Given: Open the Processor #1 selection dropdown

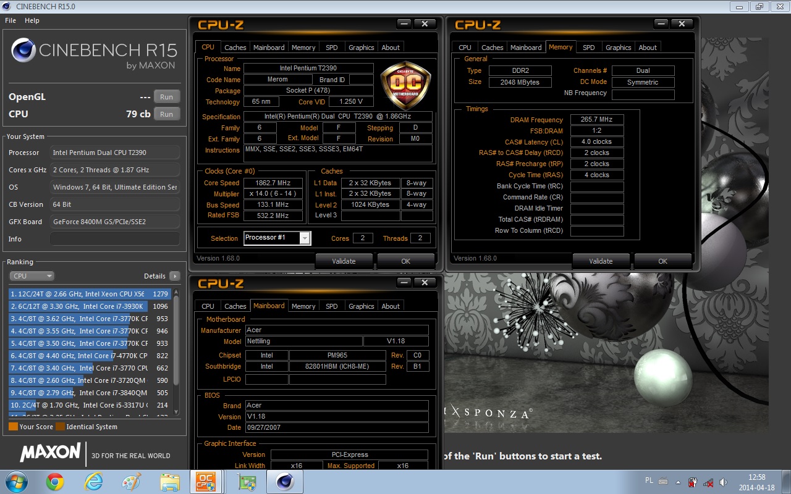Looking at the screenshot, I should pos(277,238).
